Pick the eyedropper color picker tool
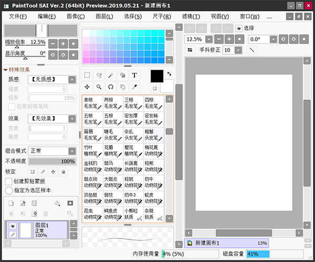This screenshot has width=315, height=262. [134, 86]
